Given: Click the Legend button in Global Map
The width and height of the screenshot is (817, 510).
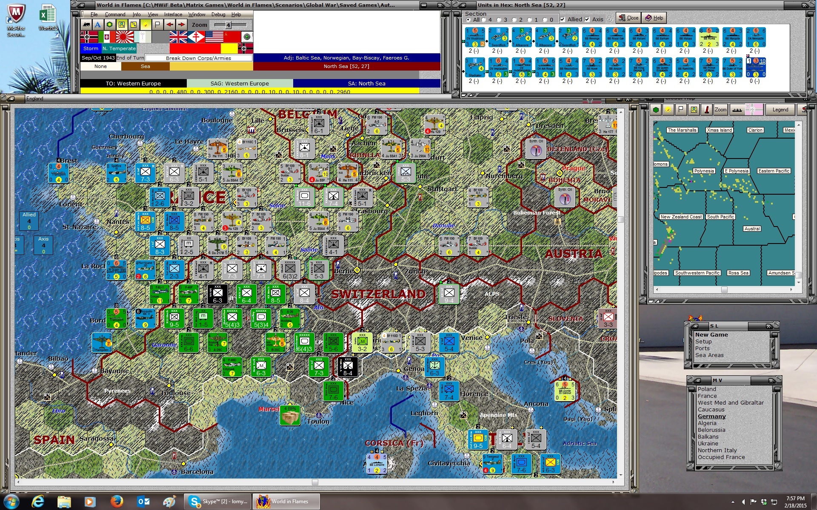Looking at the screenshot, I should tap(780, 110).
